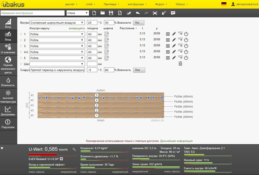Viewport: 259px width, 175px height.
Task: Open the Диаграммы chart sidebar panel
Action: [8, 111]
